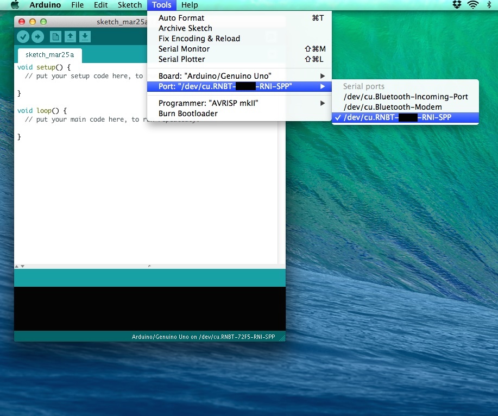
Task: Create a new sketch with the New icon
Action: 55,37
